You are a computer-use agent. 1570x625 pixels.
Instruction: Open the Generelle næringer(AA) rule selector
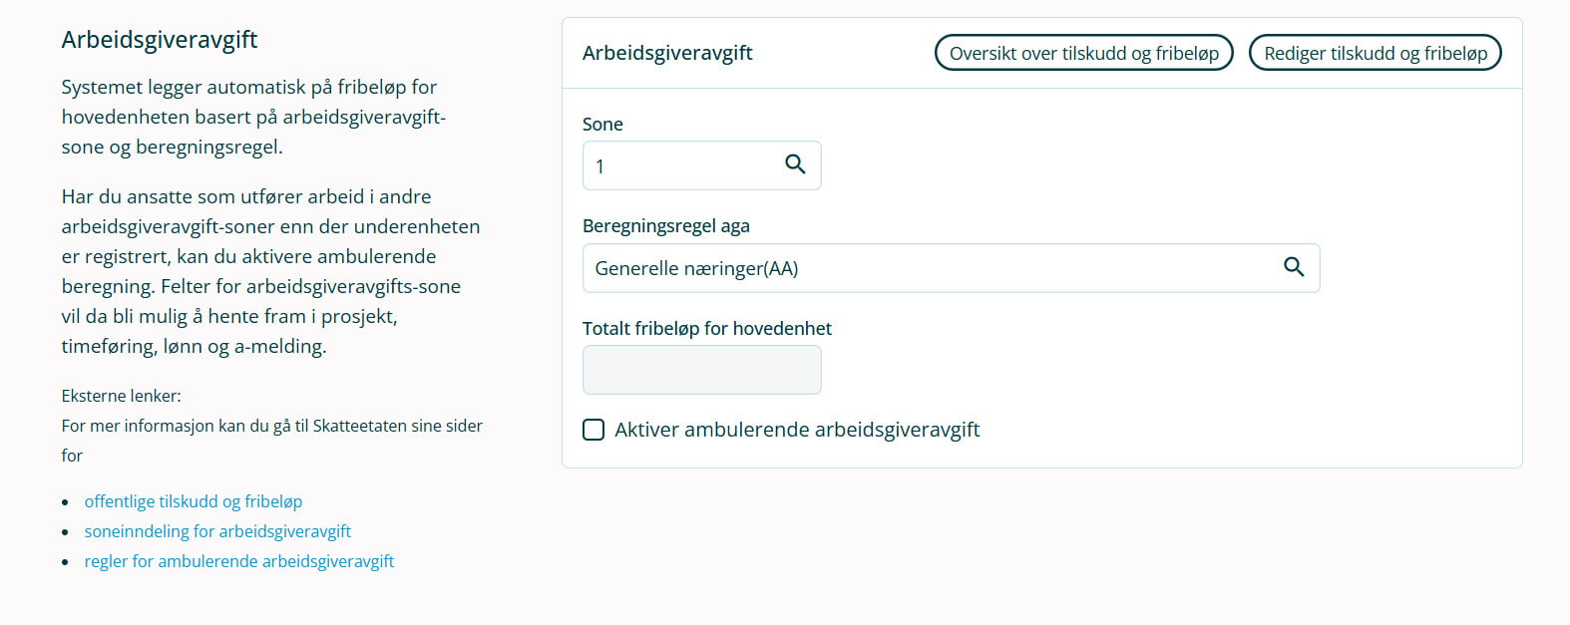(952, 268)
